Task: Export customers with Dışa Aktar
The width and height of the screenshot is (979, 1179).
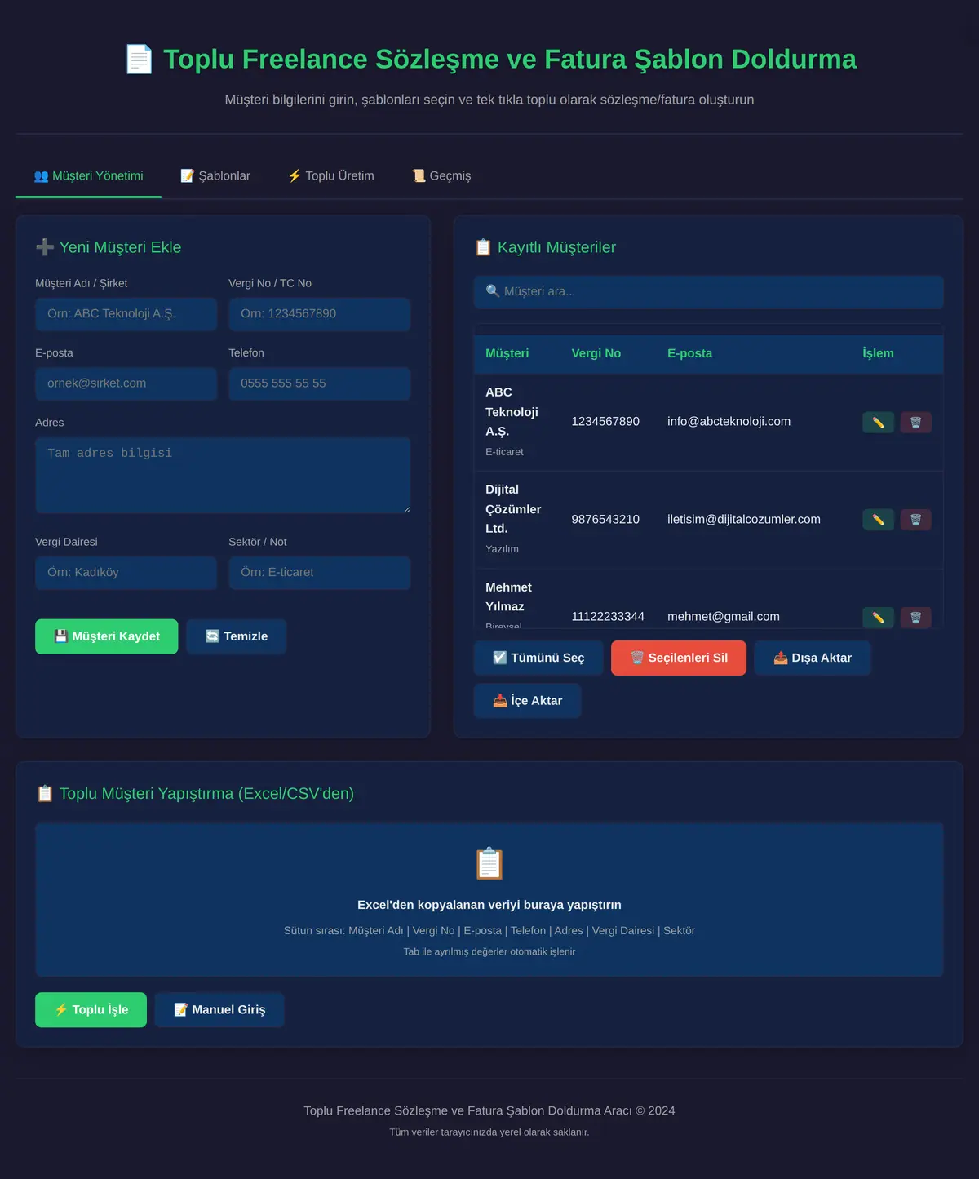Action: 813,658
